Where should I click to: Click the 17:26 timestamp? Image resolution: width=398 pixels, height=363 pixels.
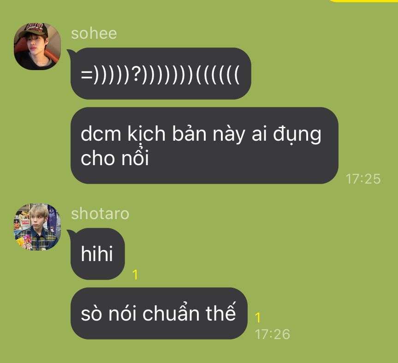273,334
